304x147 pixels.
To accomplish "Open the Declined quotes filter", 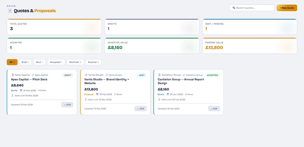I will [x=75, y=62].
